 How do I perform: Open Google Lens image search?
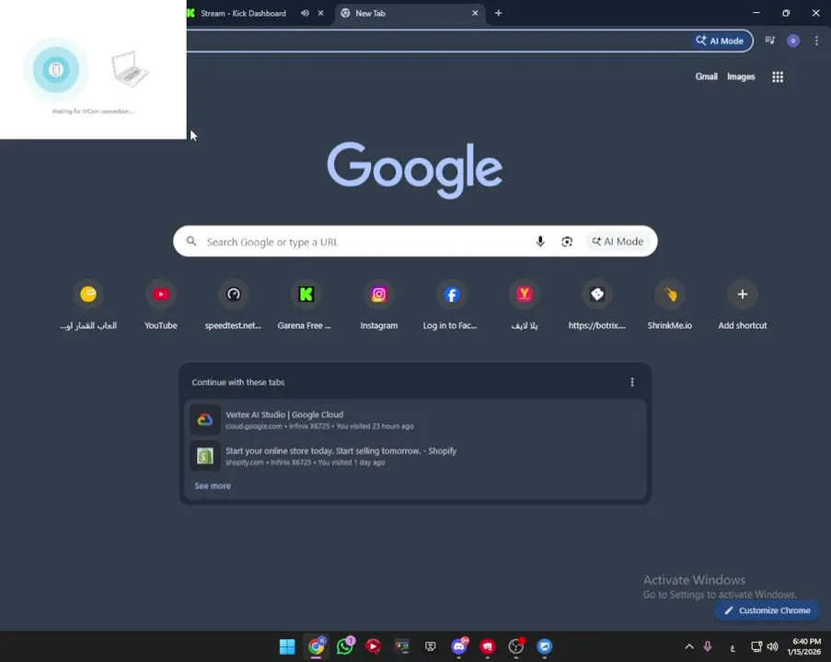click(x=567, y=242)
